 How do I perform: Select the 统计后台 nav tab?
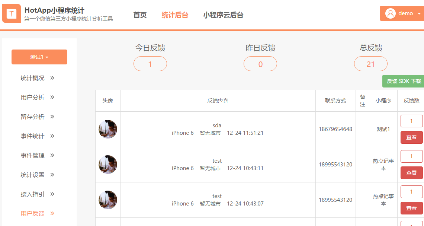[175, 15]
